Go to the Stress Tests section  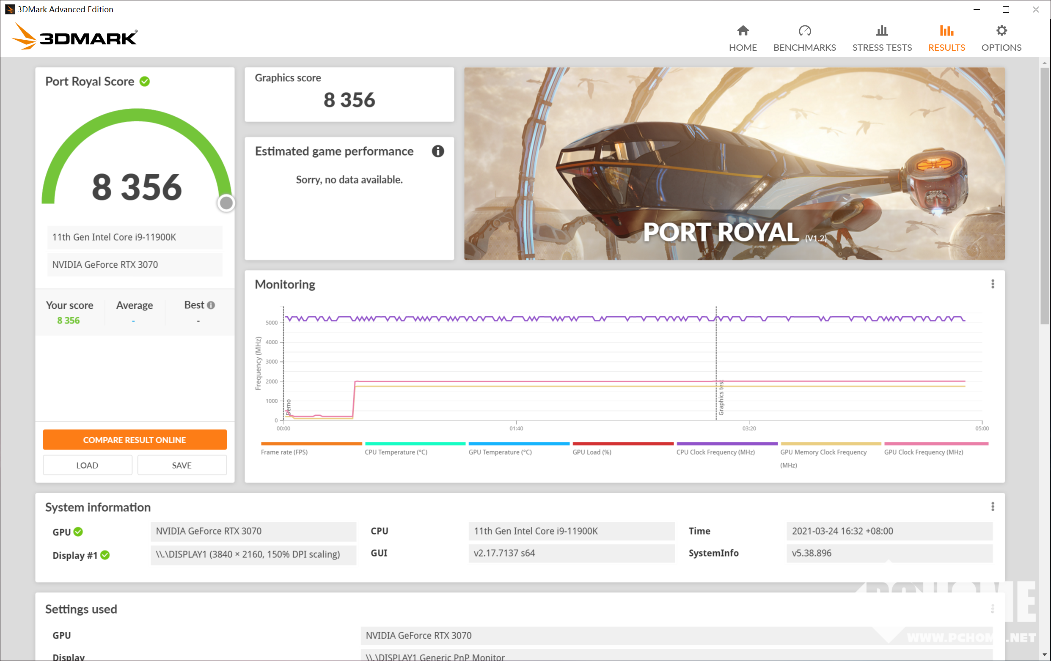(881, 38)
